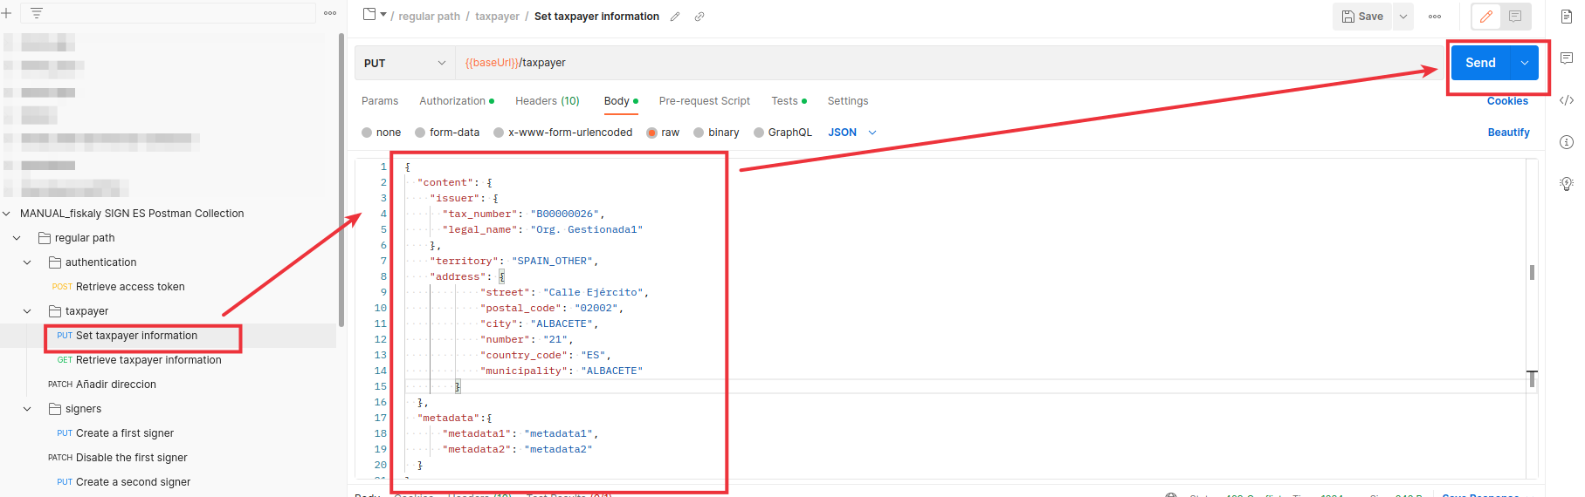Click the pencil rename icon beside request title
This screenshot has width=1585, height=497.
[x=675, y=17]
